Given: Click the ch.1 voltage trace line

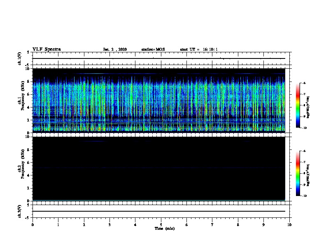Looking at the screenshot, I should coord(159,58).
